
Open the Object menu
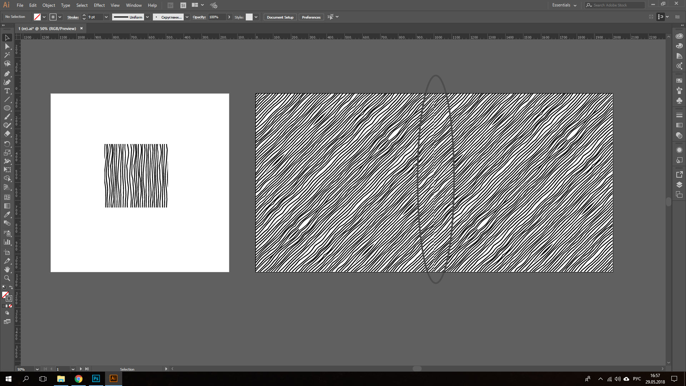(x=49, y=5)
